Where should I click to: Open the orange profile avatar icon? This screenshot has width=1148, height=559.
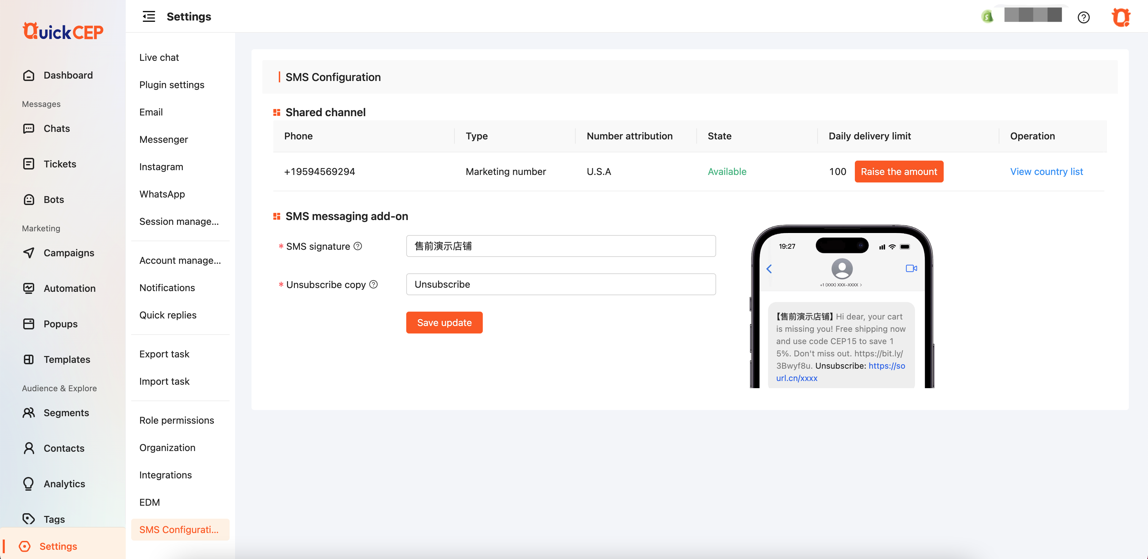[1120, 17]
